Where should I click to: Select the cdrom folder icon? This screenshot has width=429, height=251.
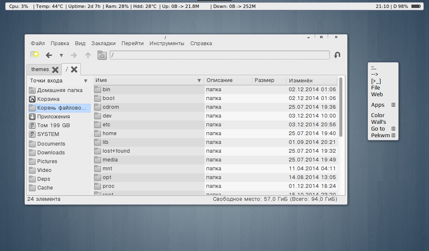(98, 107)
